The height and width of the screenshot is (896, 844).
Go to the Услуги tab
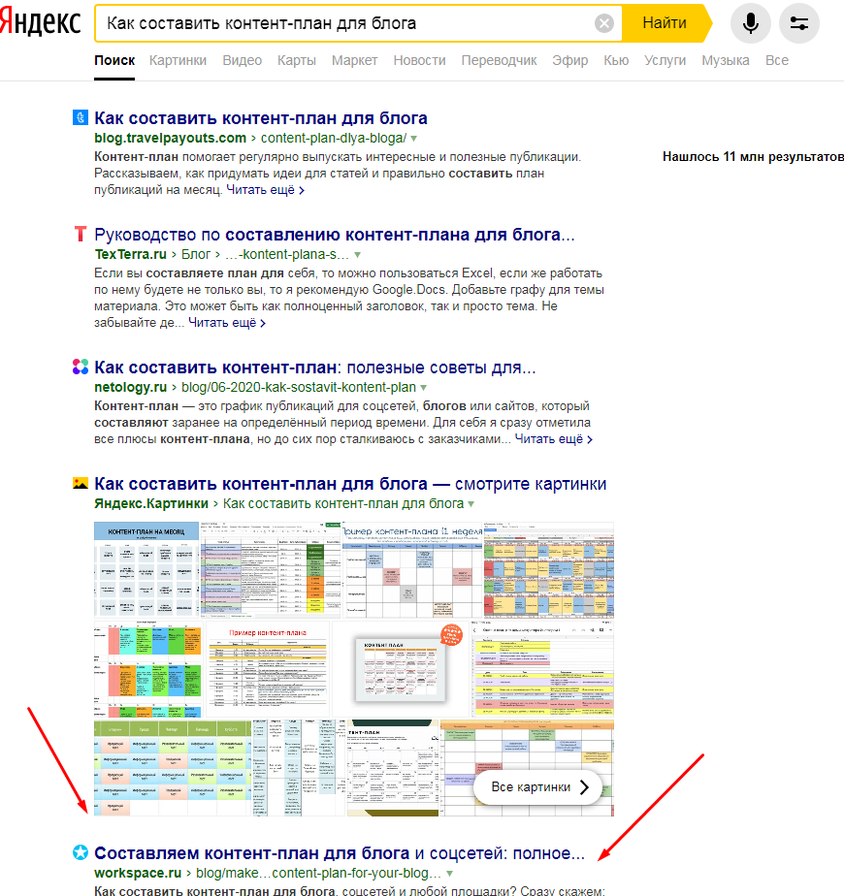[665, 60]
